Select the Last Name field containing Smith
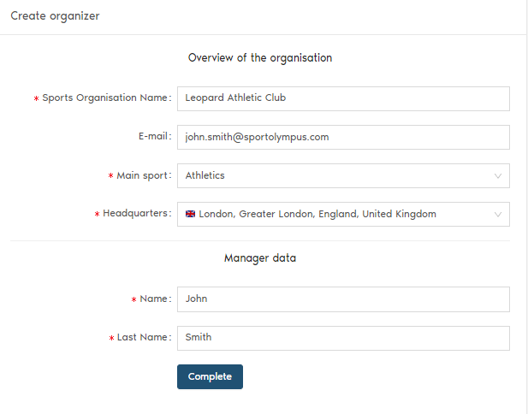 pyautogui.click(x=342, y=338)
